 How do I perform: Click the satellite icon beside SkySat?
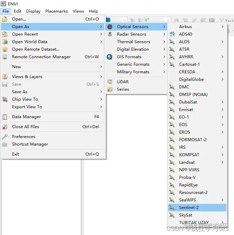pos(172,215)
